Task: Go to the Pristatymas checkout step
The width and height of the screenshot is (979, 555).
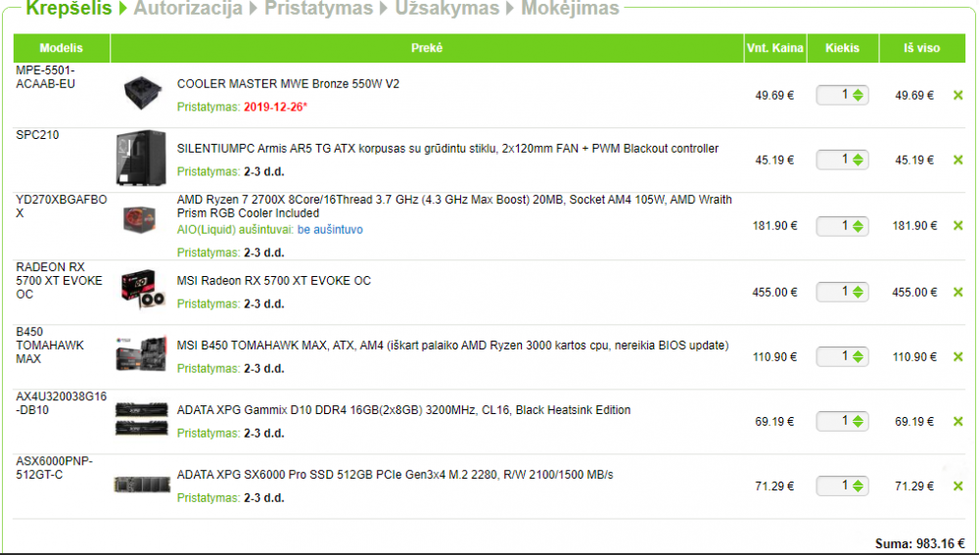Action: coord(318,8)
